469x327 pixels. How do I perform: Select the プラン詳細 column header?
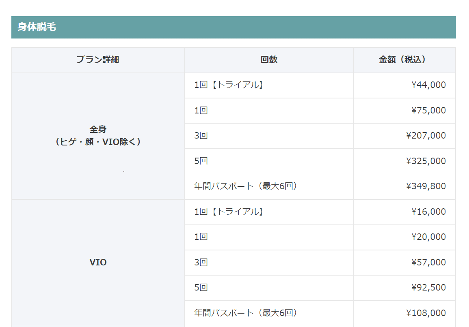98,60
